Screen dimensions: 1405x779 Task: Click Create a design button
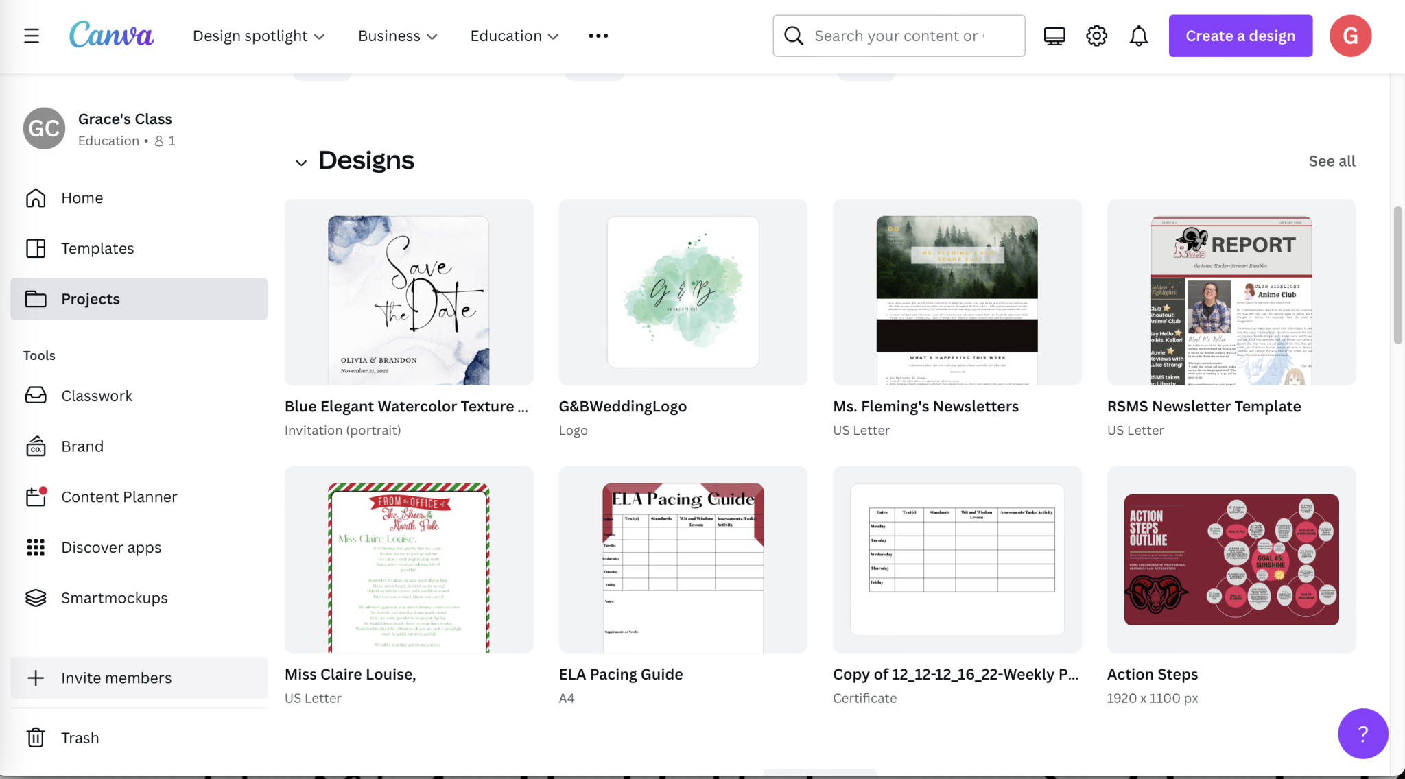point(1240,36)
